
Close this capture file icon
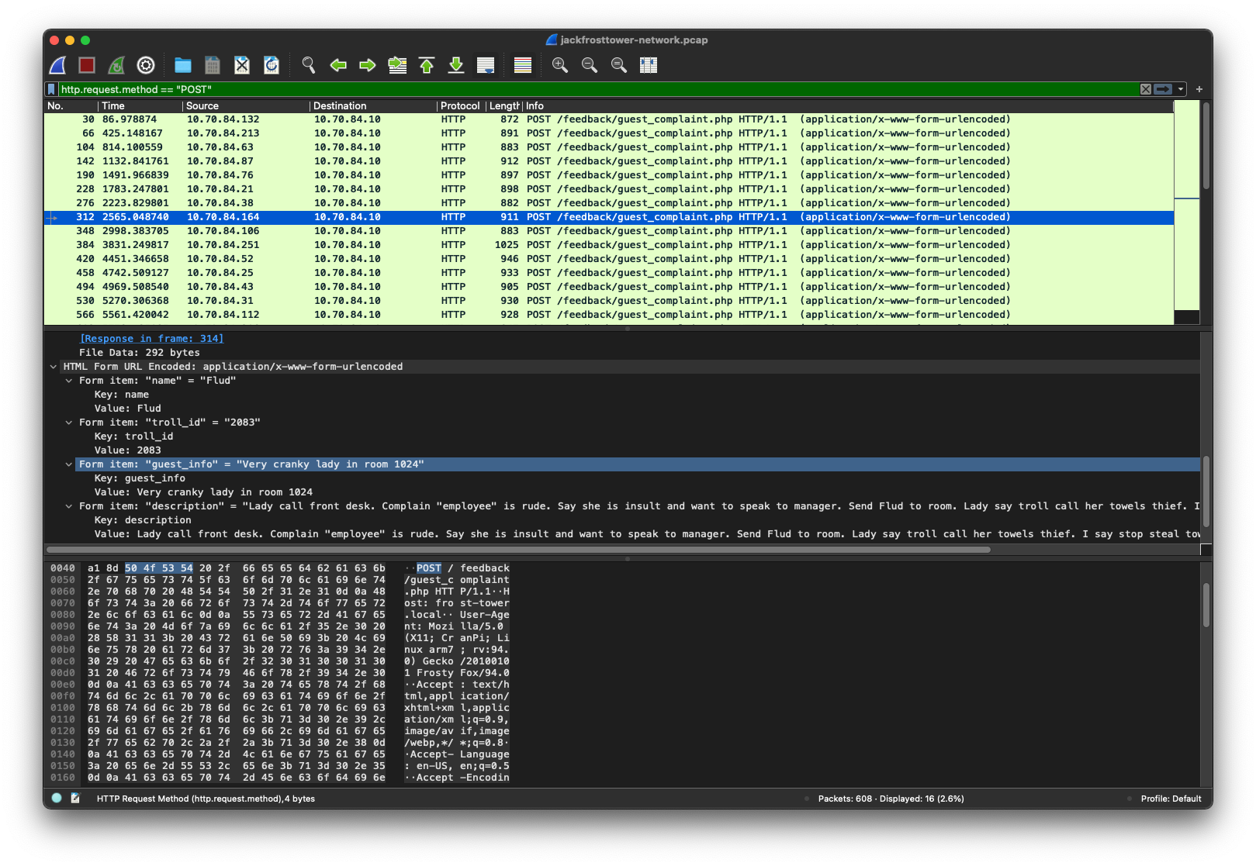point(242,66)
